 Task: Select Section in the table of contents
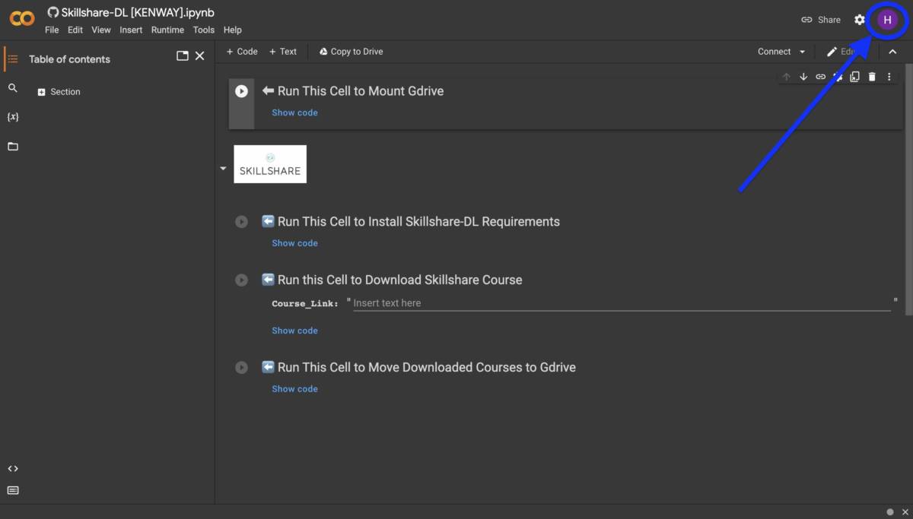(x=65, y=92)
